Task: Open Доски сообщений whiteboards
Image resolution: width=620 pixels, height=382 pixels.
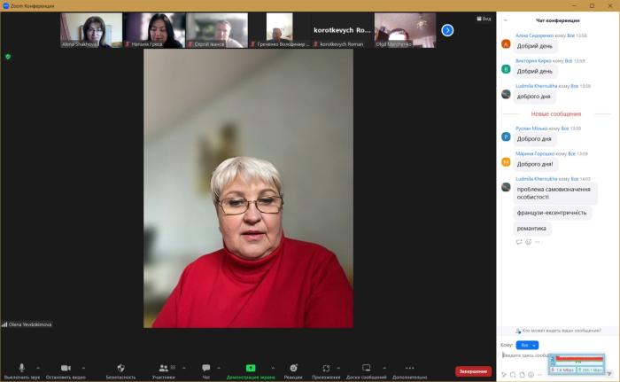Action: click(x=366, y=369)
